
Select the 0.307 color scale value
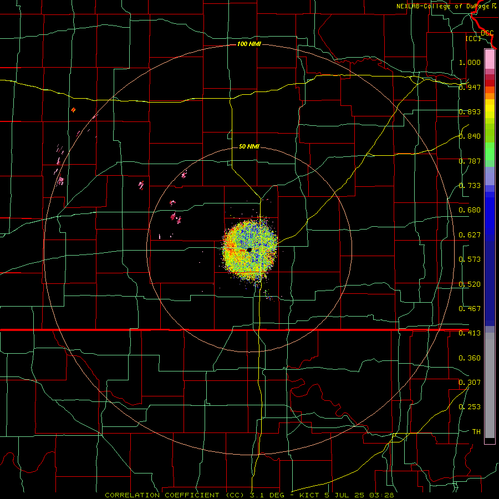470,383
